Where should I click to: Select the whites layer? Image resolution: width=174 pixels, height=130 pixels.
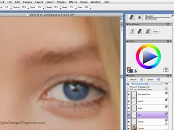[x=148, y=122]
